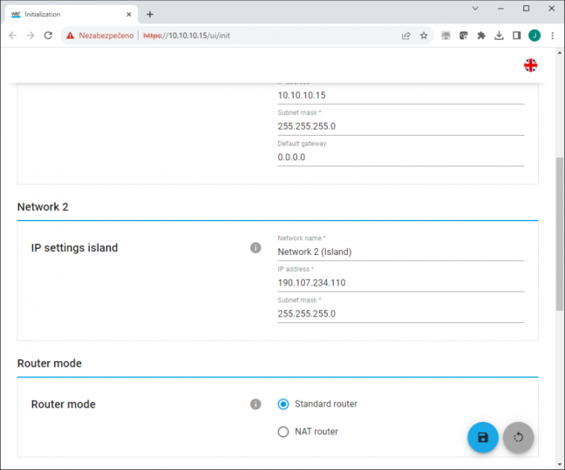Open the UK flag language selector

point(530,65)
